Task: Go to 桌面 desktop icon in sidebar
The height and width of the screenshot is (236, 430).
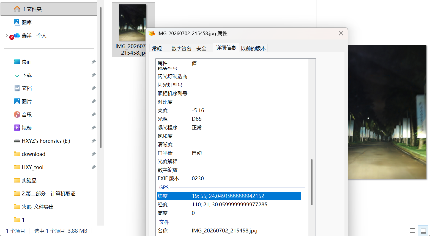Action: click(17, 62)
